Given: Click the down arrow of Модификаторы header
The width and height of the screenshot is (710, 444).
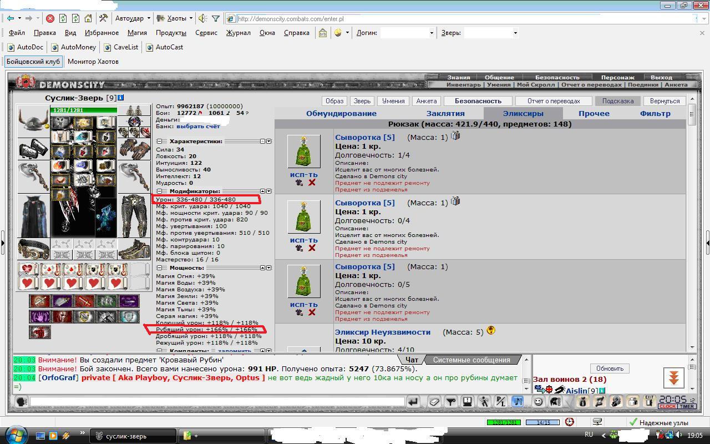Looking at the screenshot, I should coord(269,191).
